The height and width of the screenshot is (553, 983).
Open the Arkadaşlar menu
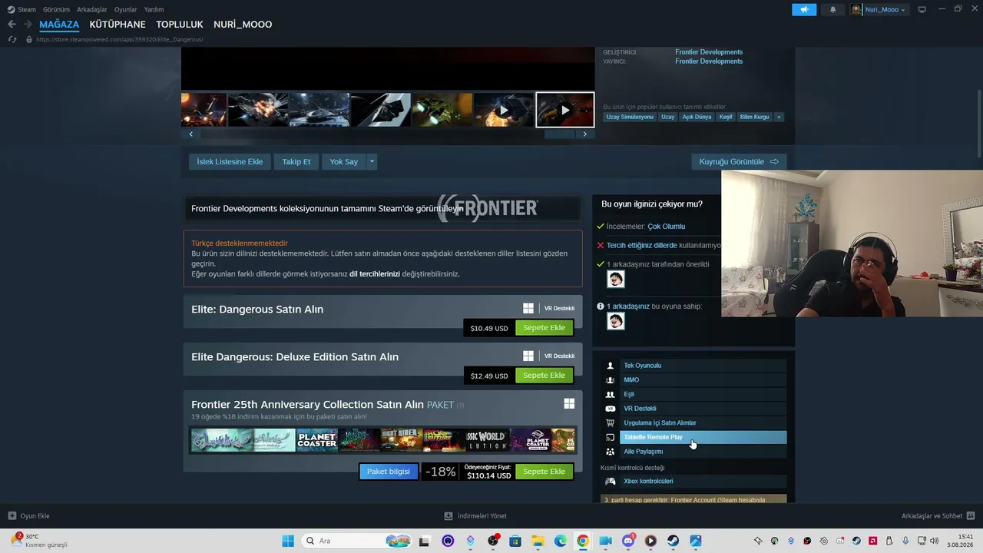click(x=92, y=9)
